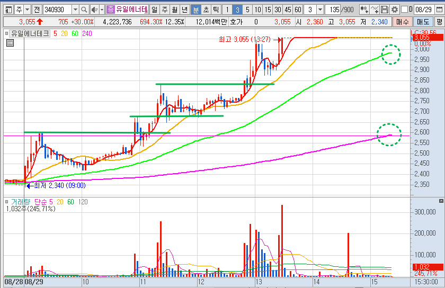This screenshot has width=445, height=288.
Task: Toggle the left panel layout icon
Action: click(9, 10)
